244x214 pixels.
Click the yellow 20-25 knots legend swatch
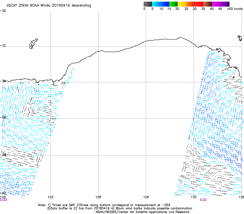(x=182, y=4)
